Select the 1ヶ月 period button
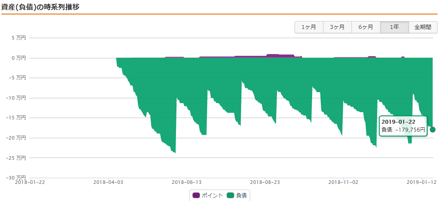Image resolution: width=442 pixels, height=201 pixels. [x=309, y=27]
